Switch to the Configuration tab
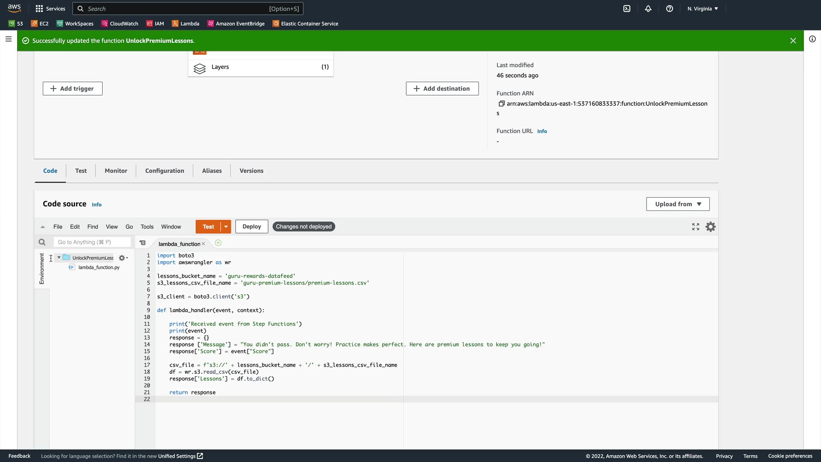 coord(165,171)
